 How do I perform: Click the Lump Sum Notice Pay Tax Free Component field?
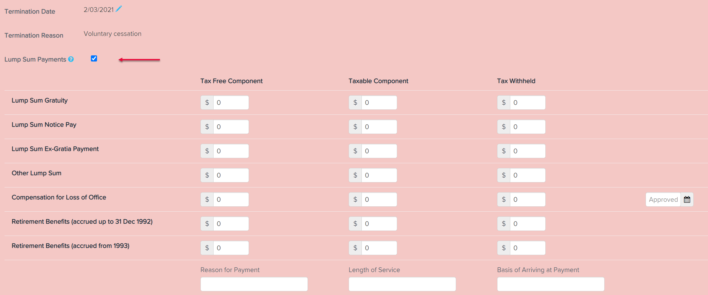click(x=231, y=127)
